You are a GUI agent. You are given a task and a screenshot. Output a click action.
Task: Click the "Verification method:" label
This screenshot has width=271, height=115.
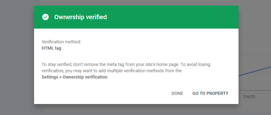(61, 42)
